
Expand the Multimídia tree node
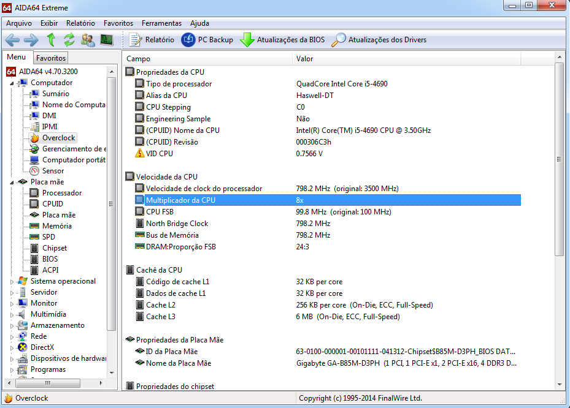[x=12, y=315]
